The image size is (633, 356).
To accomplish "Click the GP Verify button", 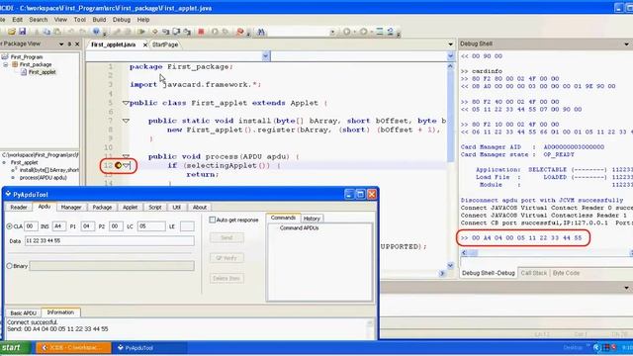I will coord(226,258).
